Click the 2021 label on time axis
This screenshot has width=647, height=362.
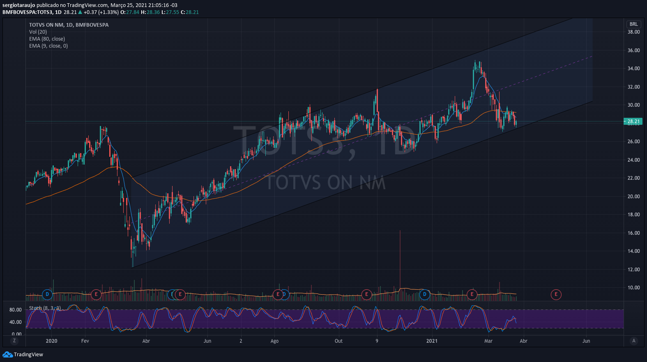point(432,341)
